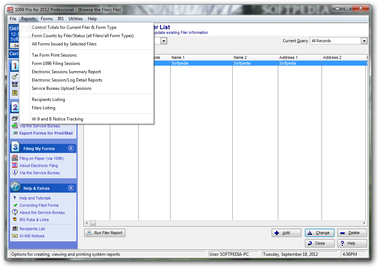Click the IRS electronic filing icon
The image size is (379, 268).
(14, 165)
